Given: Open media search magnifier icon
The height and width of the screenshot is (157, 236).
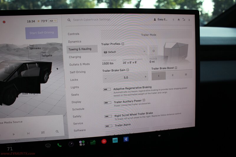Looking at the screenshot, I should point(57,131).
